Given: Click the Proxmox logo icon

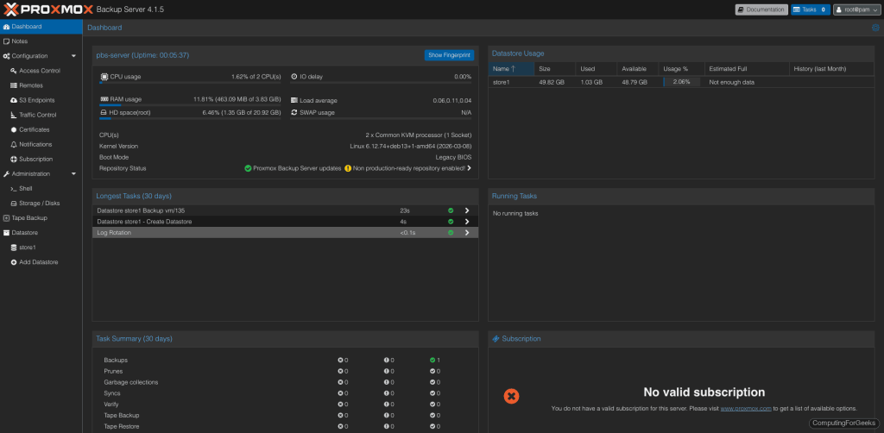Looking at the screenshot, I should point(11,9).
